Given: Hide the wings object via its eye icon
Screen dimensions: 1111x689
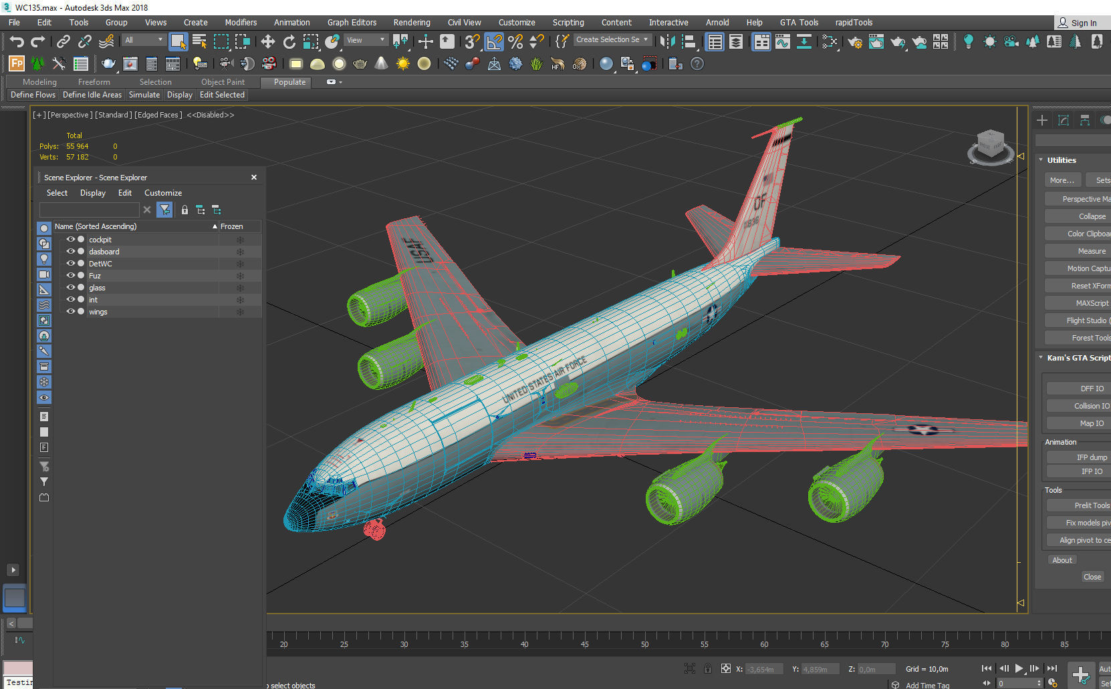Looking at the screenshot, I should point(70,311).
